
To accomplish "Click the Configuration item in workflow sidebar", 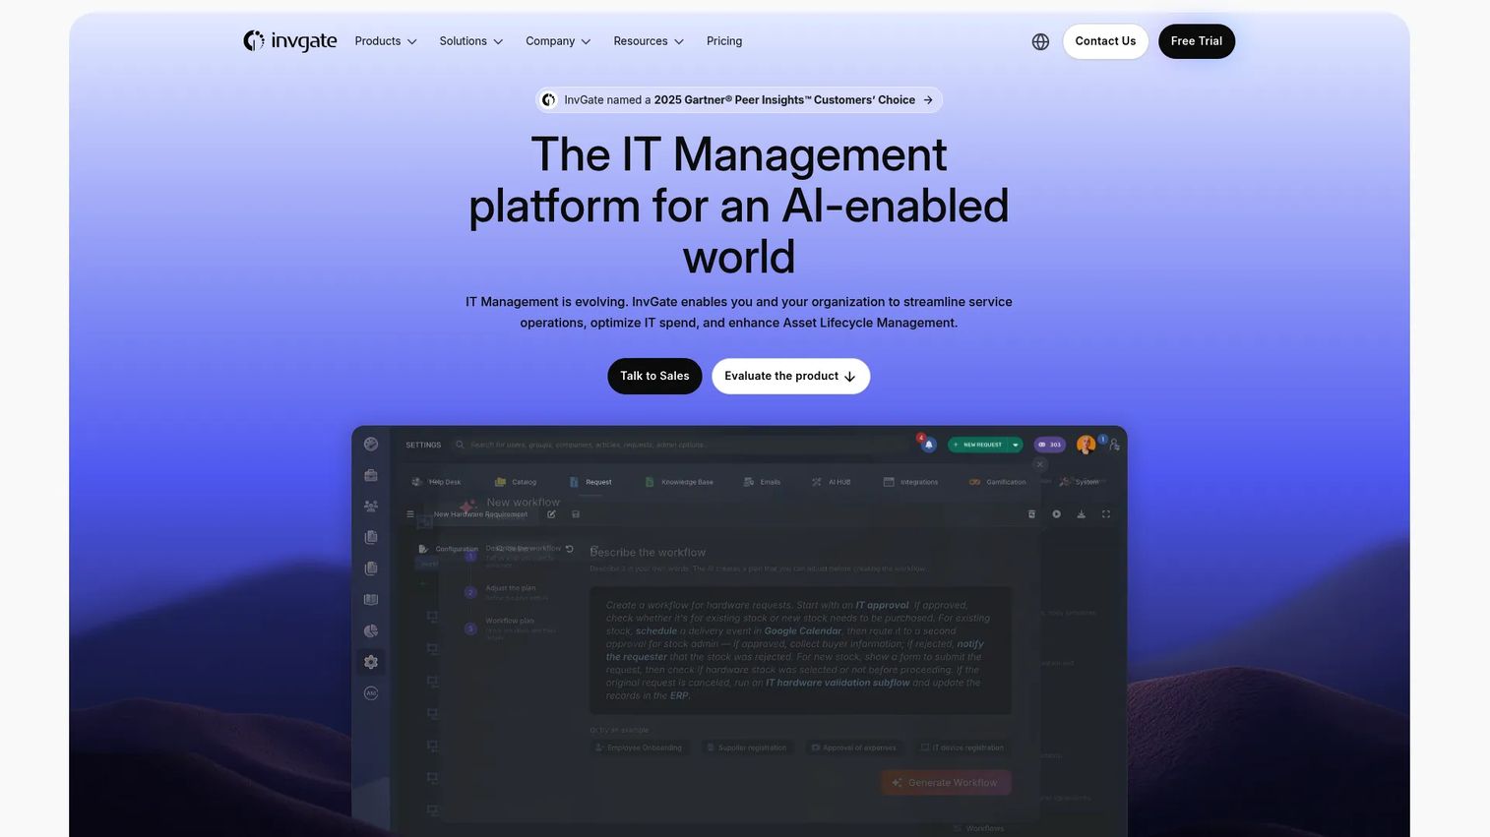I will pos(450,549).
